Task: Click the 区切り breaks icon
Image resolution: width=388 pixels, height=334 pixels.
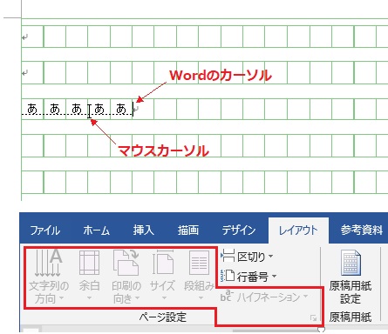Action: (228, 257)
